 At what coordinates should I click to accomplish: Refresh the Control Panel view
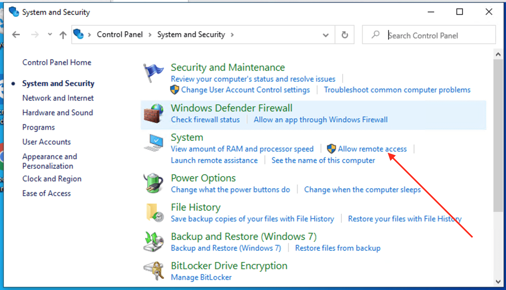[x=345, y=35]
